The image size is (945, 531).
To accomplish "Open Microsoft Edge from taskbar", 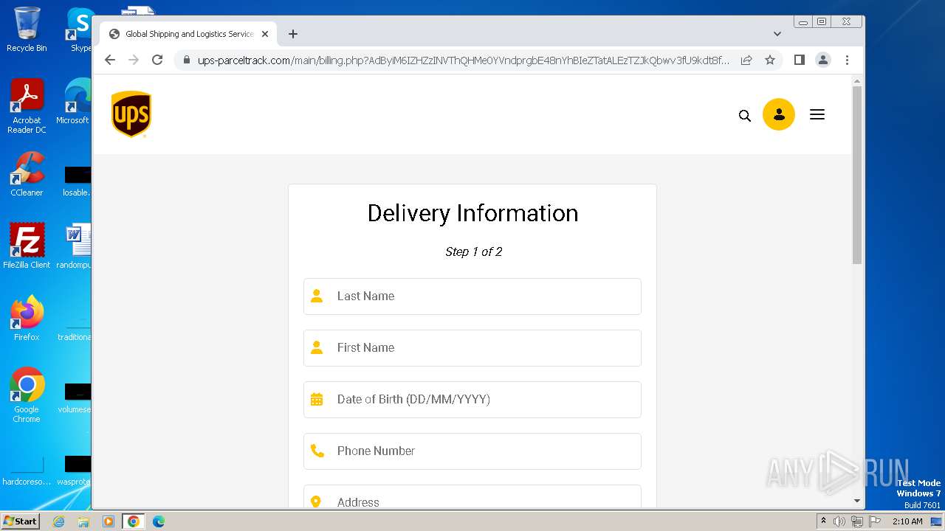I will (x=158, y=521).
